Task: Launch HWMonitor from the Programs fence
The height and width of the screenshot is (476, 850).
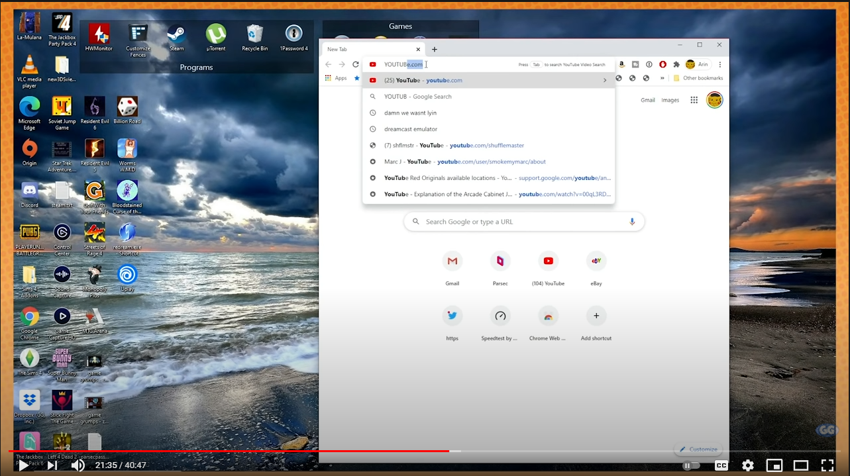Action: point(99,37)
